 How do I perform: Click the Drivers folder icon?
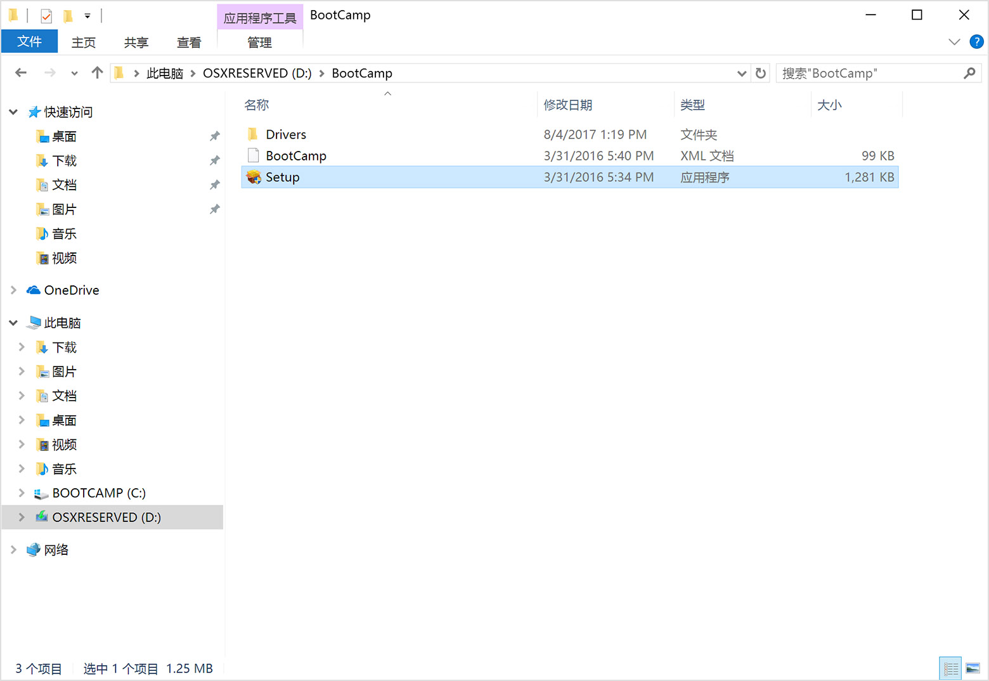253,134
